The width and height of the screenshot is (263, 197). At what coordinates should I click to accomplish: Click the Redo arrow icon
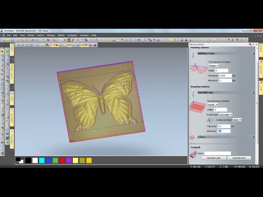pos(37,40)
